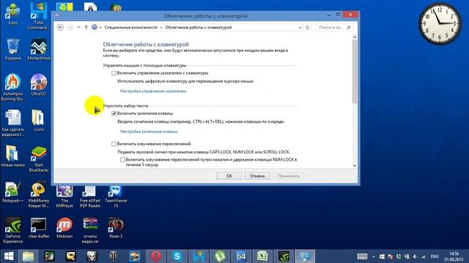Show hidden tray icons arrow
This screenshot has height=263, width=469.
pyautogui.click(x=373, y=256)
